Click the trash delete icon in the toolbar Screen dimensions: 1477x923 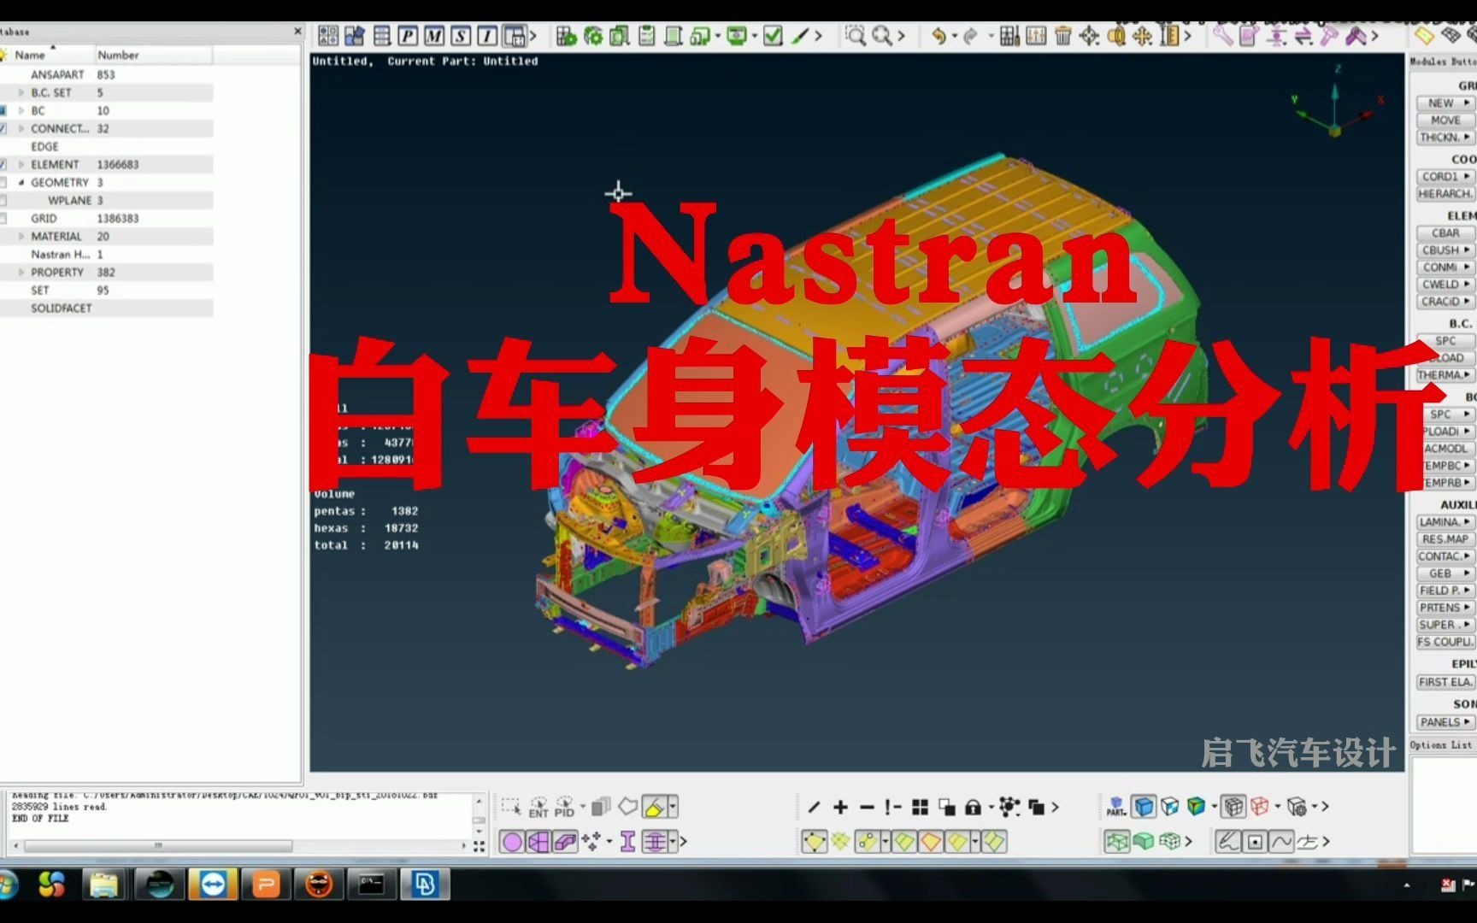pyautogui.click(x=1062, y=37)
